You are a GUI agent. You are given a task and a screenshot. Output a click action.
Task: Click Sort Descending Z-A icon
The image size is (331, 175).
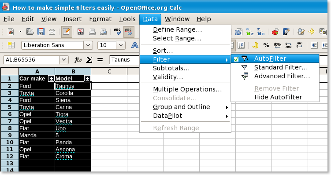pos(261,32)
